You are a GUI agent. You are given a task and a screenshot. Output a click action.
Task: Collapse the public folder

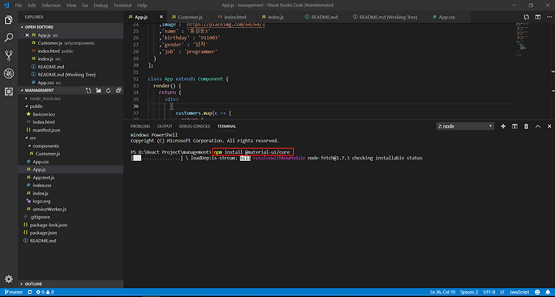(36, 106)
